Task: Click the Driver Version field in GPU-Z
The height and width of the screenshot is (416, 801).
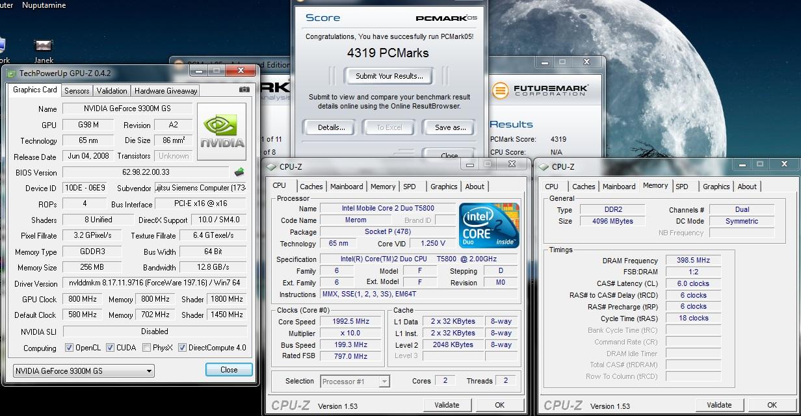Action: click(x=155, y=283)
